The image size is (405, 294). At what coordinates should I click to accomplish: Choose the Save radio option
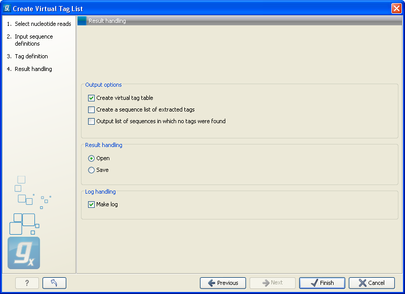point(92,170)
